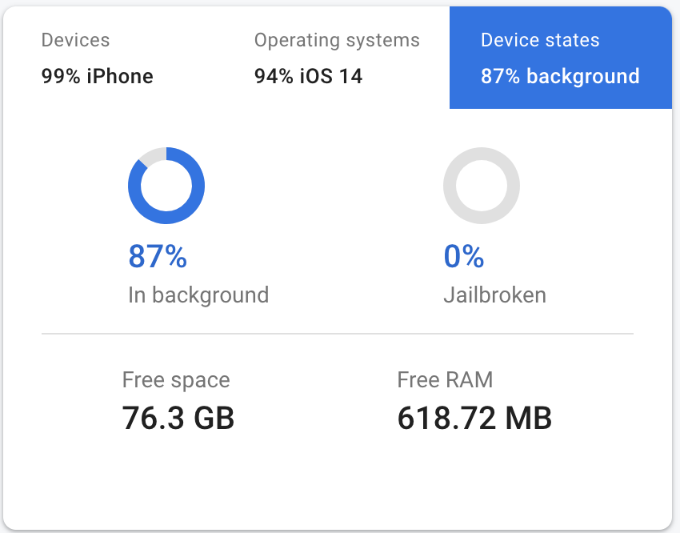Click the Free RAM 618.72 MB value

[474, 418]
